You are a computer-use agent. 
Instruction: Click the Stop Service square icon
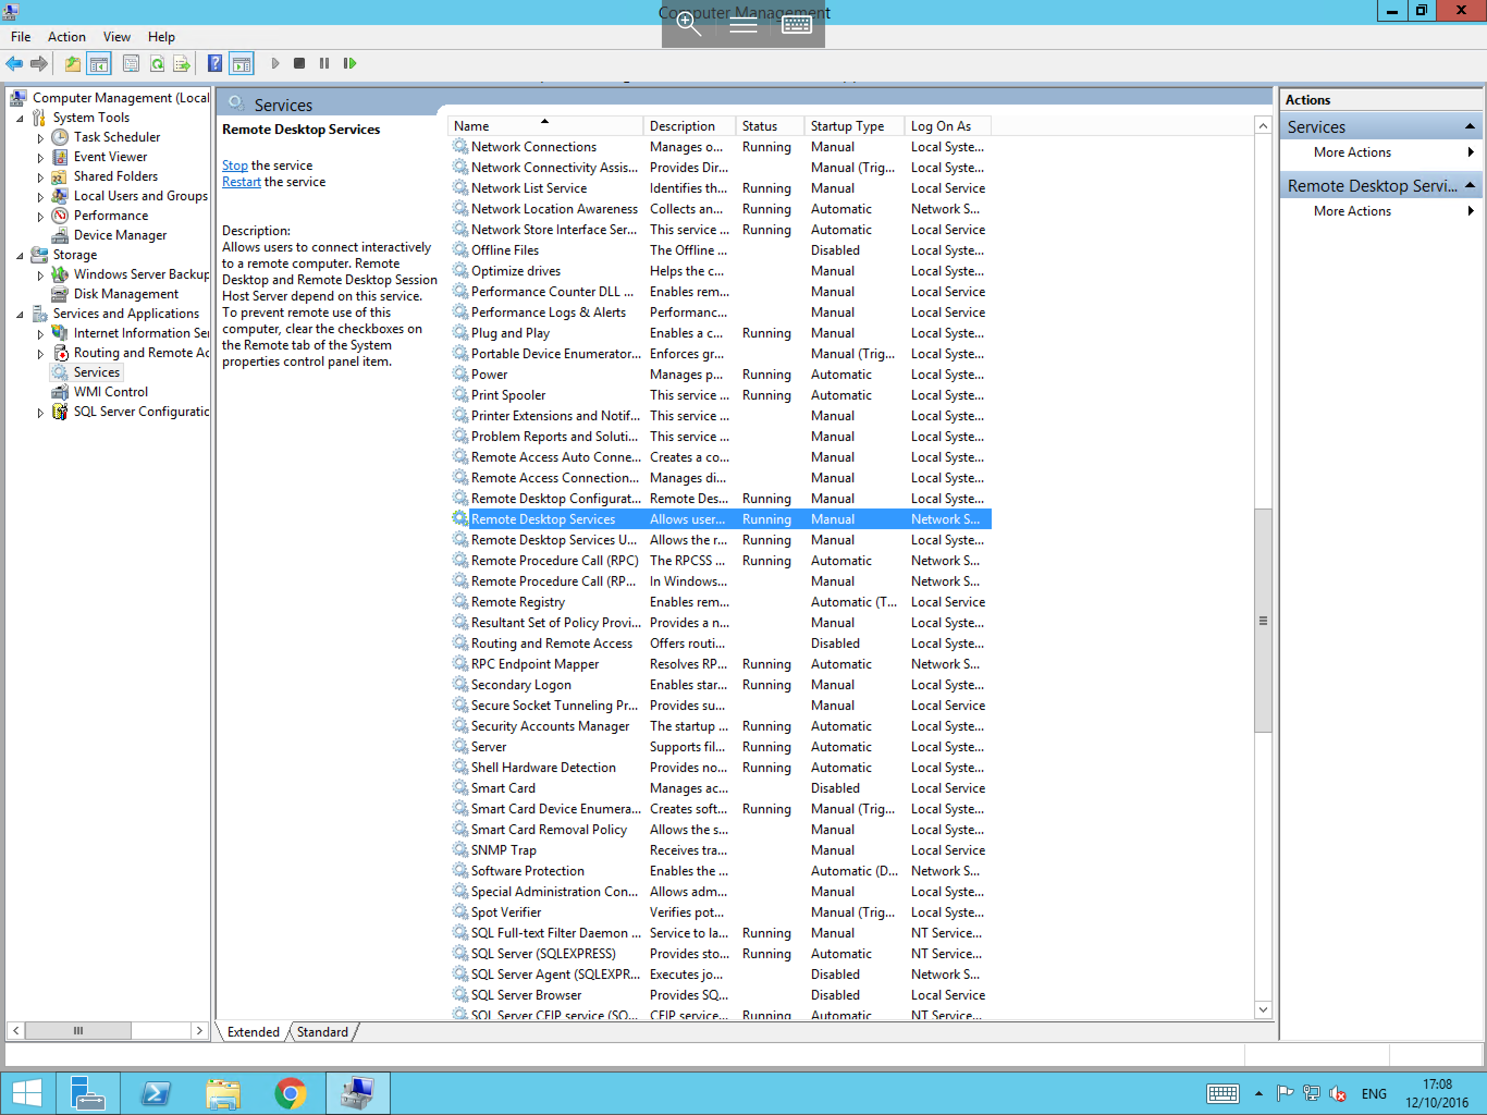pos(299,63)
